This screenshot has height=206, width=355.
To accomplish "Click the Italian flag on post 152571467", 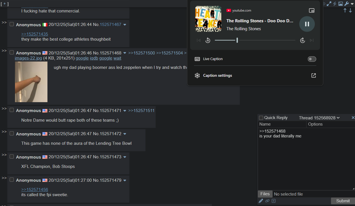I will [x=45, y=25].
